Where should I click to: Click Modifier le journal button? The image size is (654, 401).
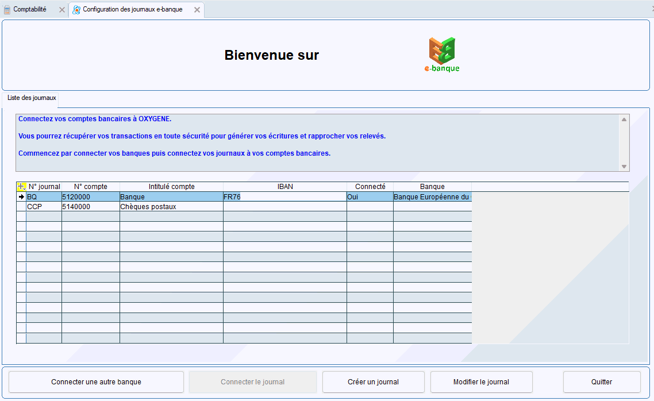tap(482, 382)
